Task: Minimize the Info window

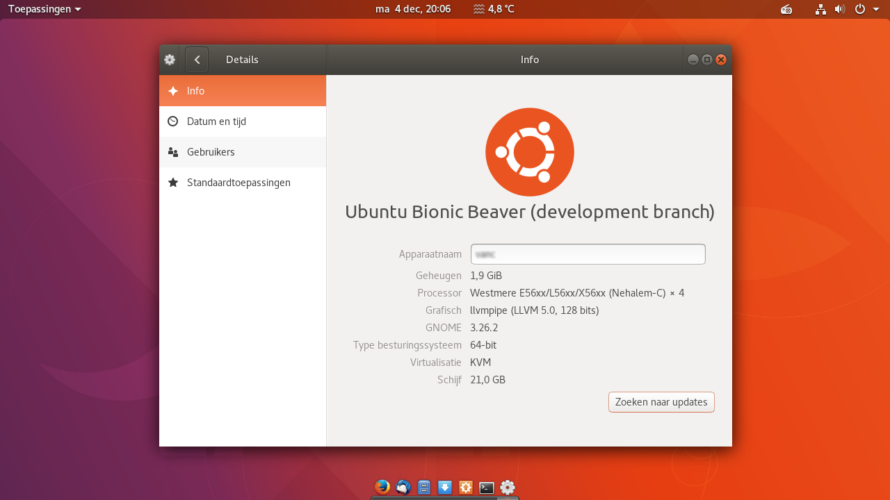Action: (x=693, y=60)
